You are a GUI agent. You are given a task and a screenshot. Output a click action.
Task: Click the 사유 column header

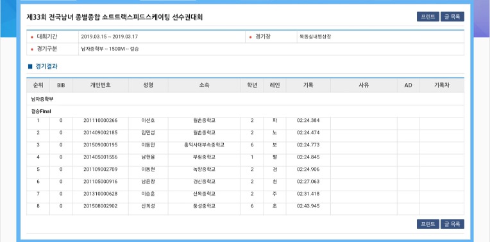click(364, 85)
